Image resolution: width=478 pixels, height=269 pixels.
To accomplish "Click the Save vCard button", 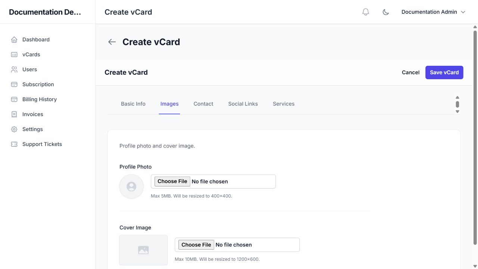I will pyautogui.click(x=444, y=72).
